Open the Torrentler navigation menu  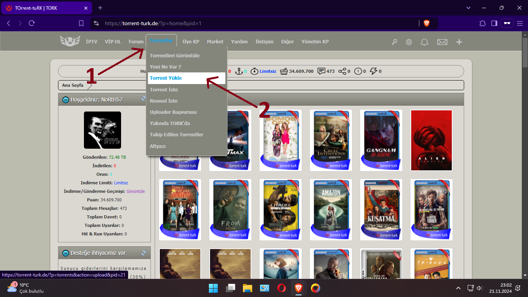pos(161,41)
